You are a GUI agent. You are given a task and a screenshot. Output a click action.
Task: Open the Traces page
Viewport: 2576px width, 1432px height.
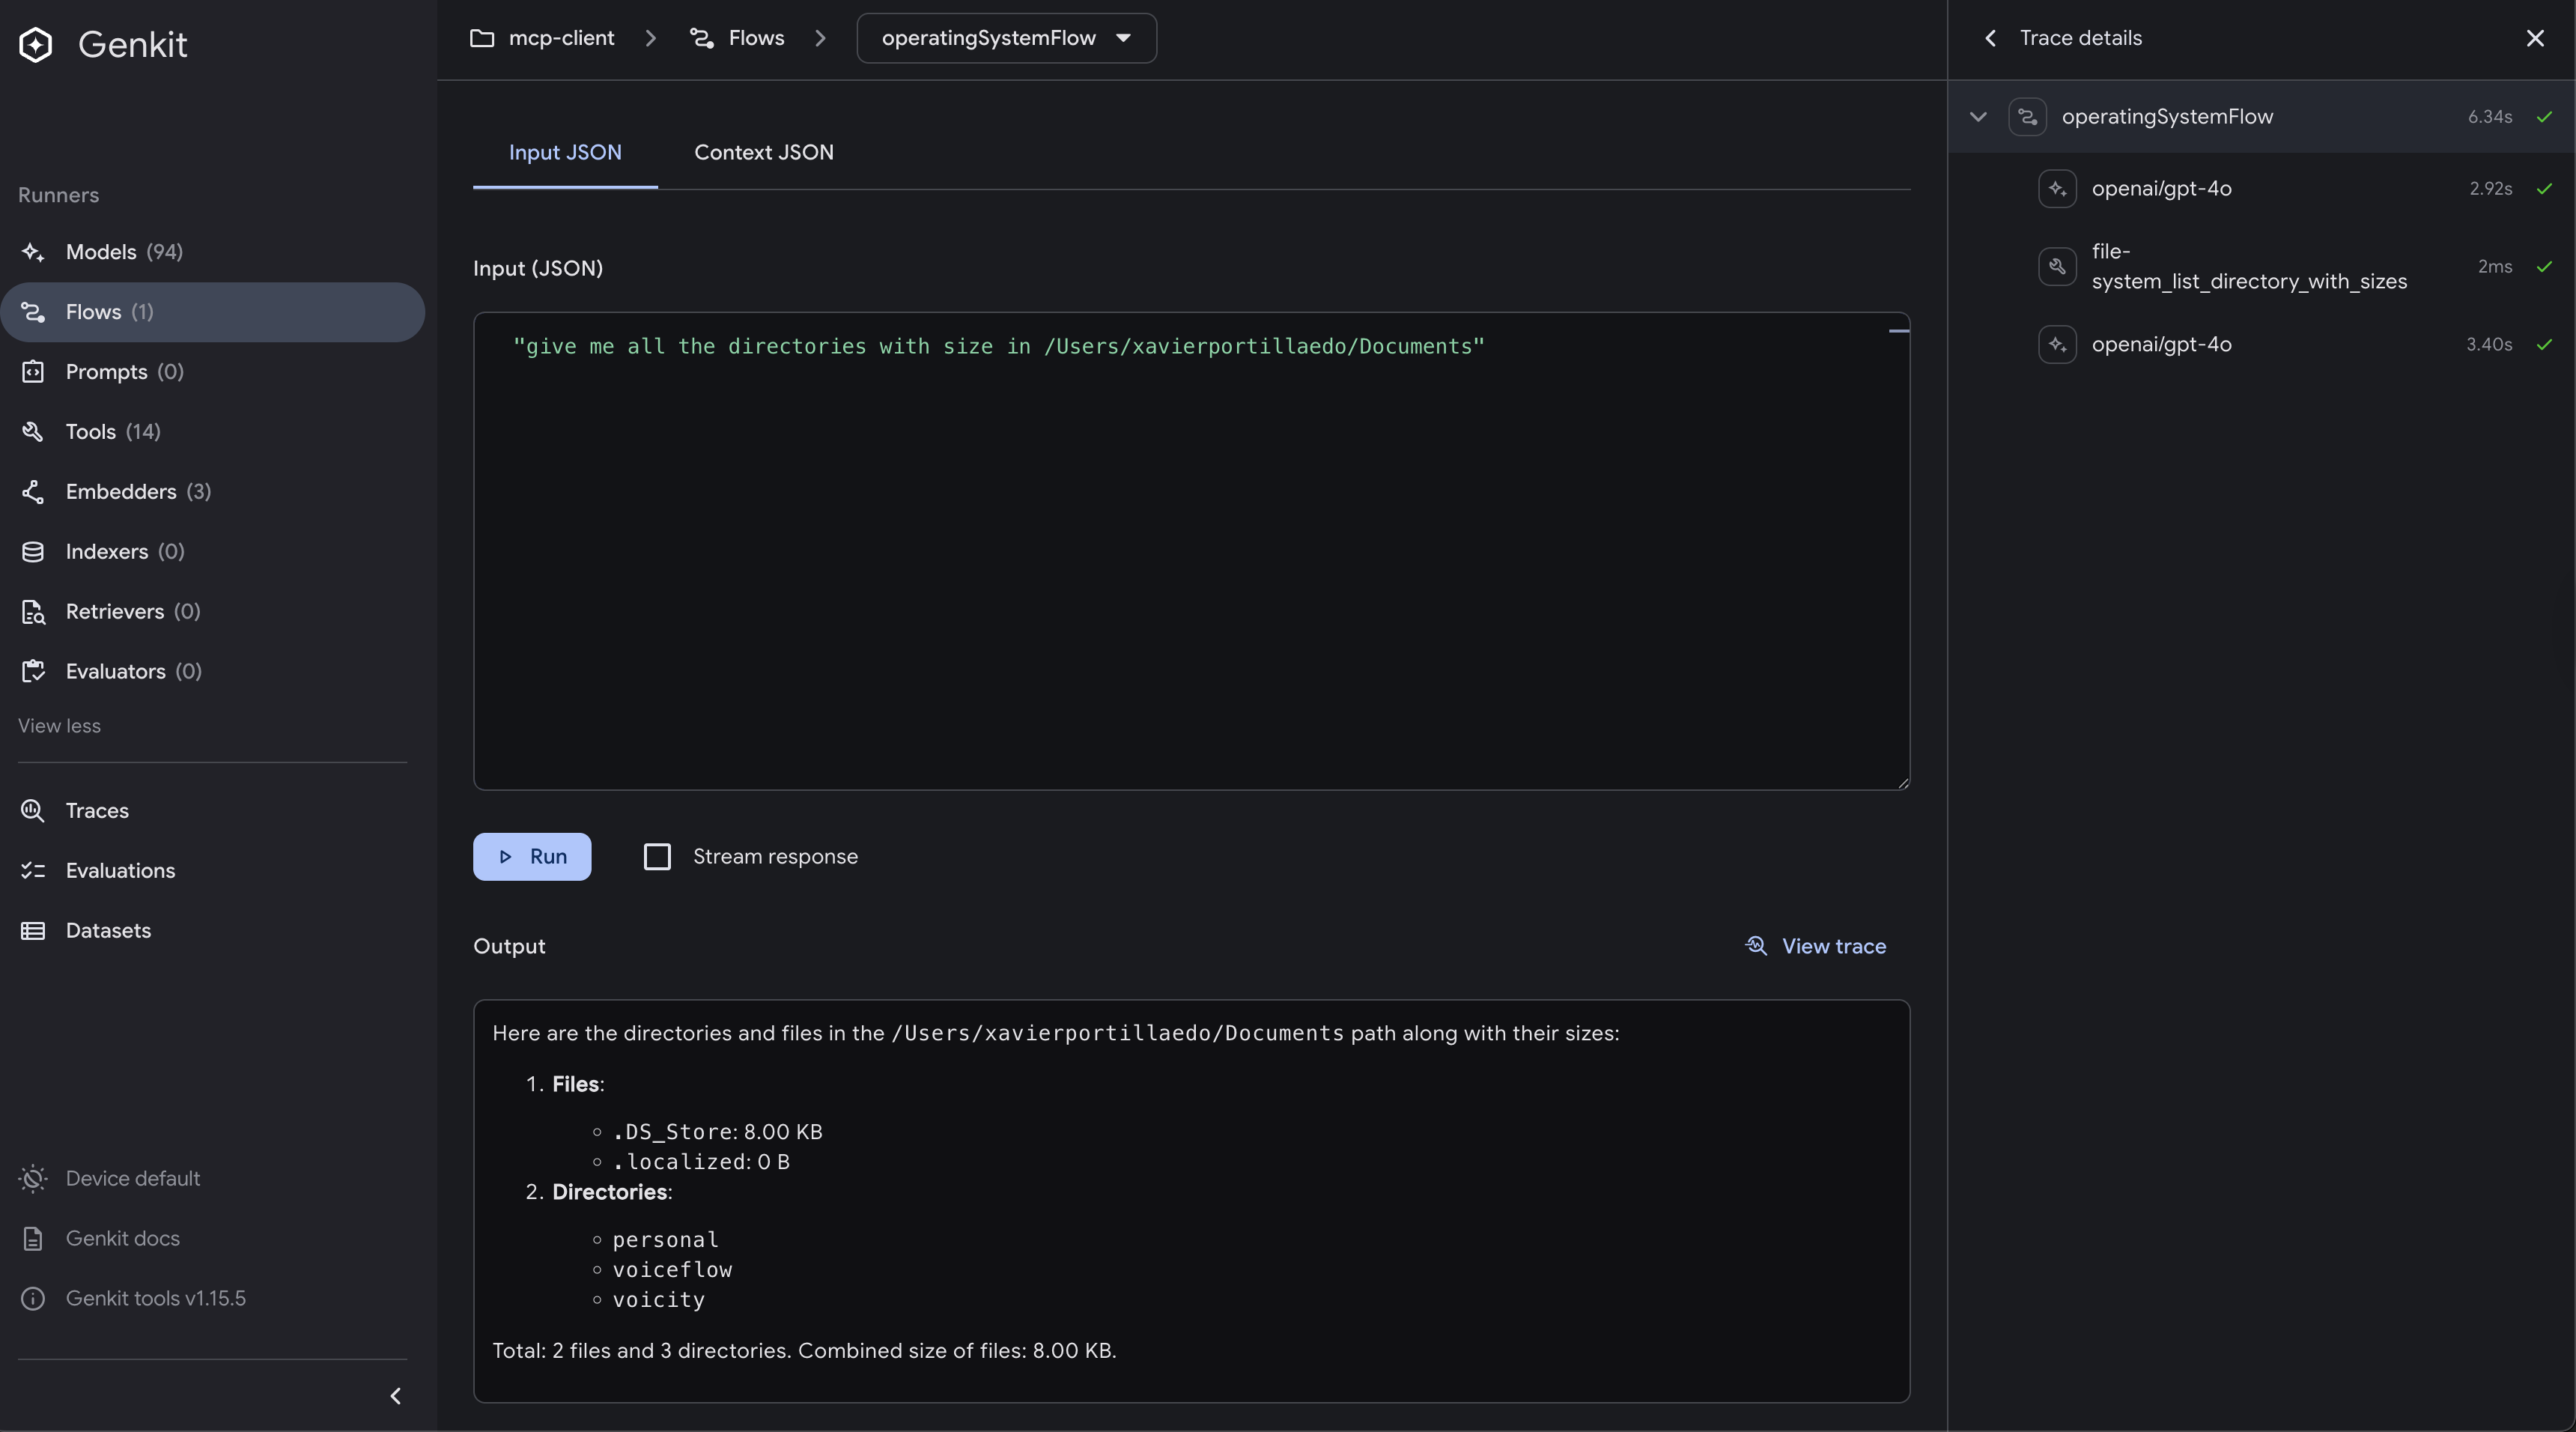(x=212, y=811)
